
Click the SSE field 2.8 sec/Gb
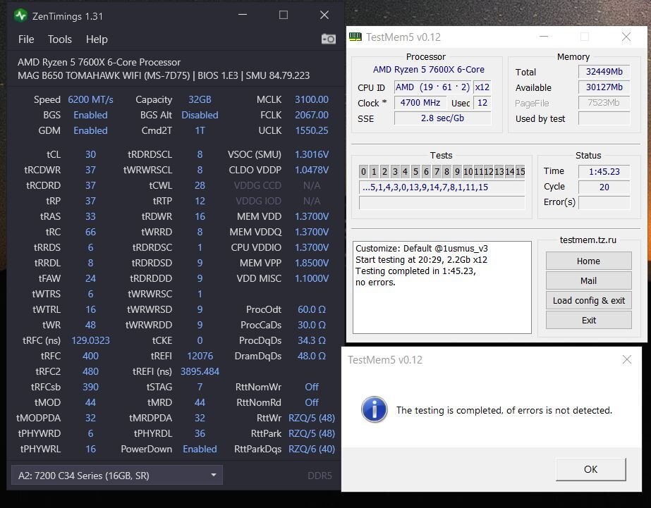(x=442, y=118)
